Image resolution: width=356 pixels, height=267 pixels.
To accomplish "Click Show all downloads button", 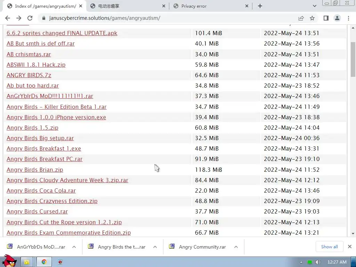I will [x=329, y=247].
